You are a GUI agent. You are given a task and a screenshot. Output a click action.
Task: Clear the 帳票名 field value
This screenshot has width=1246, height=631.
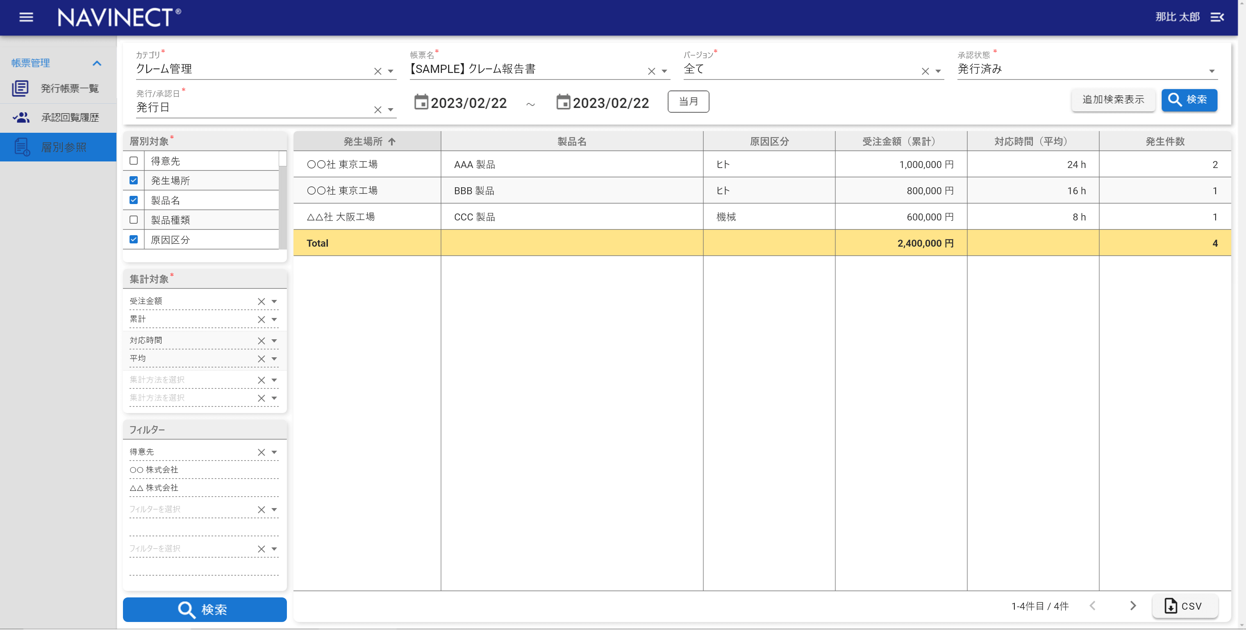tap(652, 71)
